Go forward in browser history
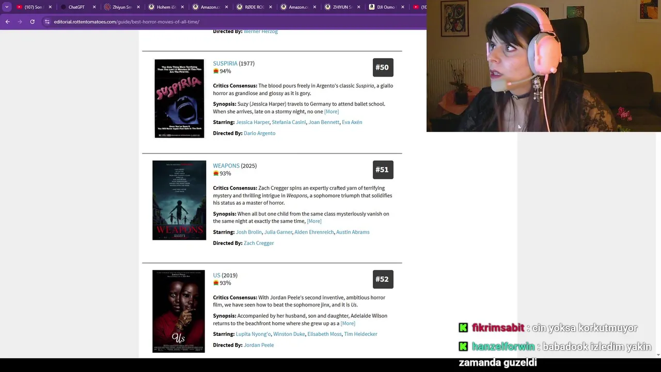This screenshot has height=372, width=661. click(x=20, y=22)
